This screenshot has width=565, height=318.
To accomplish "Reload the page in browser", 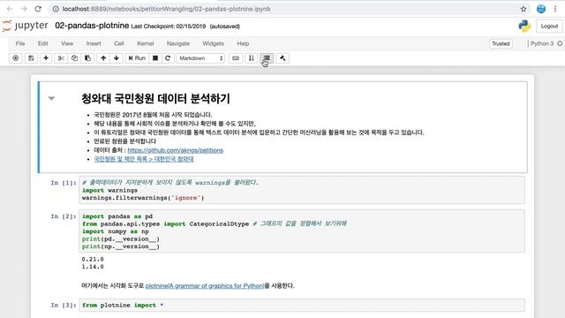I will pos(38,9).
